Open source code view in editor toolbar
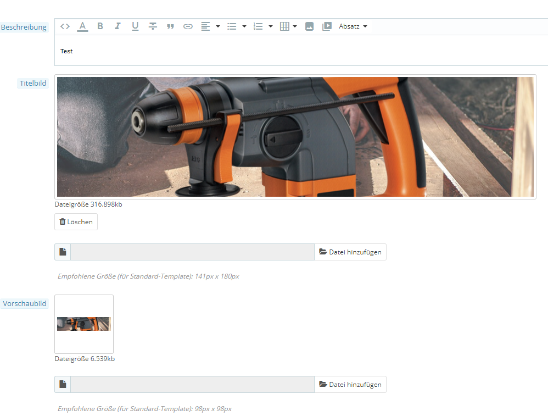This screenshot has height=416, width=548. [65, 26]
